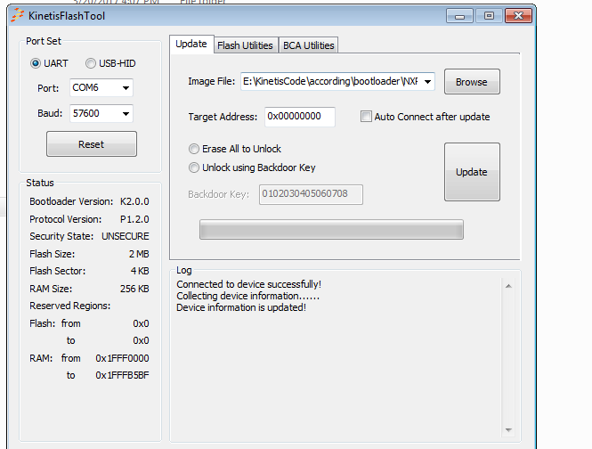Switch to the BCA Utilities tab
The height and width of the screenshot is (449, 592).
point(308,45)
